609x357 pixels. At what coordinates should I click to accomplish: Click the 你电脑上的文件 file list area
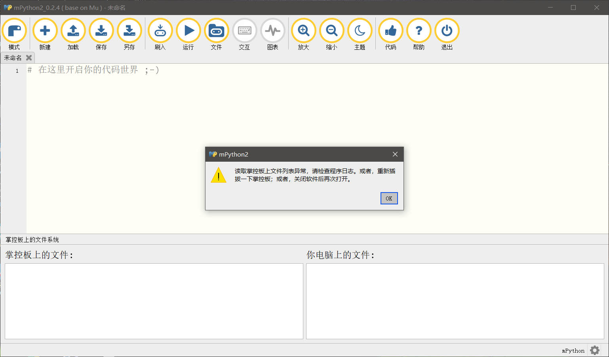[455, 301]
